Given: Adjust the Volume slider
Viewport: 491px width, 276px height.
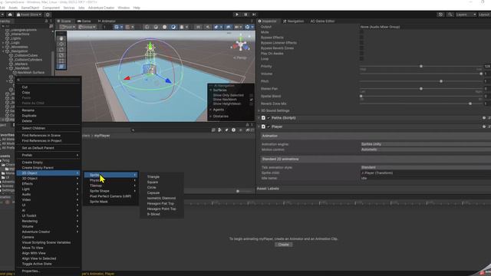Looking at the screenshot, I should coord(421,74).
